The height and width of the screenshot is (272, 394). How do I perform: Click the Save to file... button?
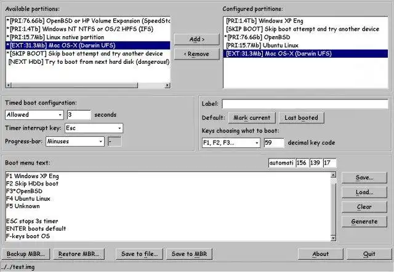tap(140, 254)
